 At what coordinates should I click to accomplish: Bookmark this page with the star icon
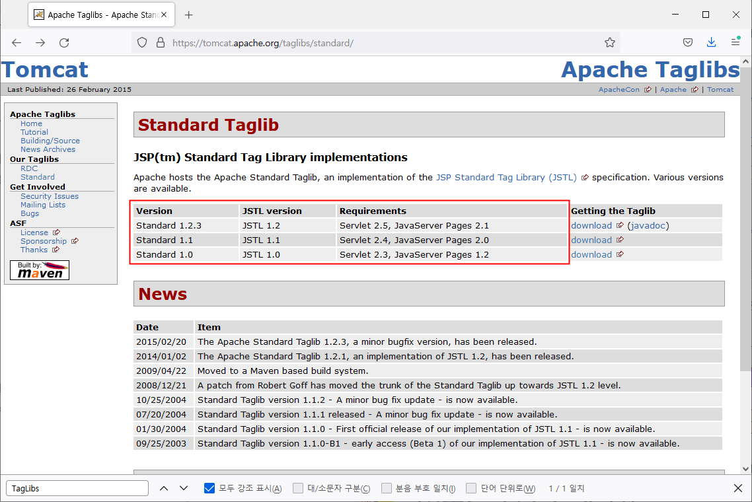tap(609, 43)
